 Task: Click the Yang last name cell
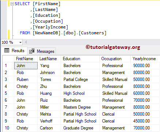pos(49,66)
